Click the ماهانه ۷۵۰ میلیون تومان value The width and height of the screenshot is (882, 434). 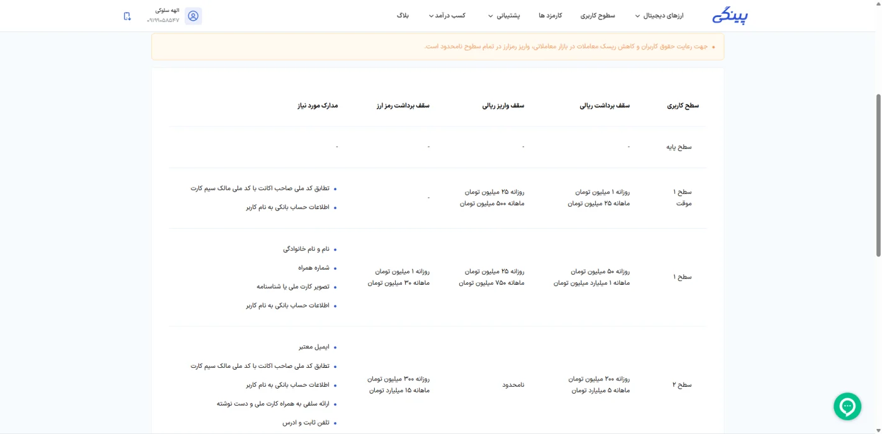pos(491,283)
